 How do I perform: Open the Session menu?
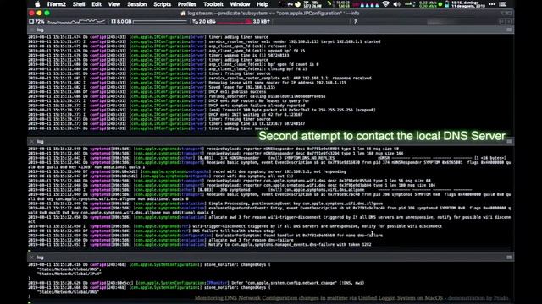(x=137, y=4)
